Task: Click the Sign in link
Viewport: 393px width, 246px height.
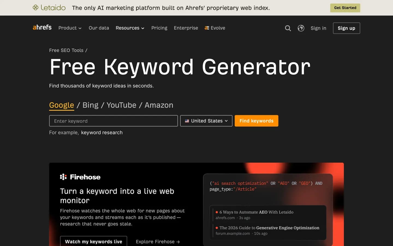Action: coord(318,28)
